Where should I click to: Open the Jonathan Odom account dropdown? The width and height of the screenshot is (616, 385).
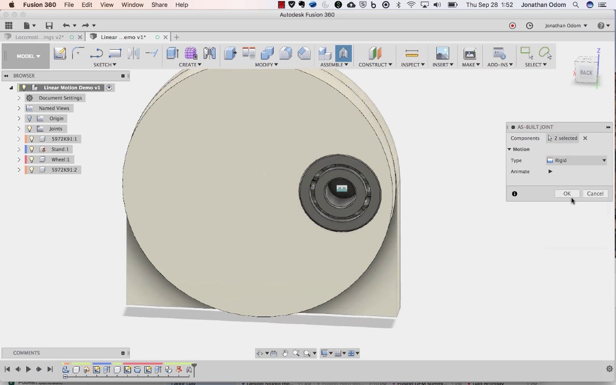566,26
